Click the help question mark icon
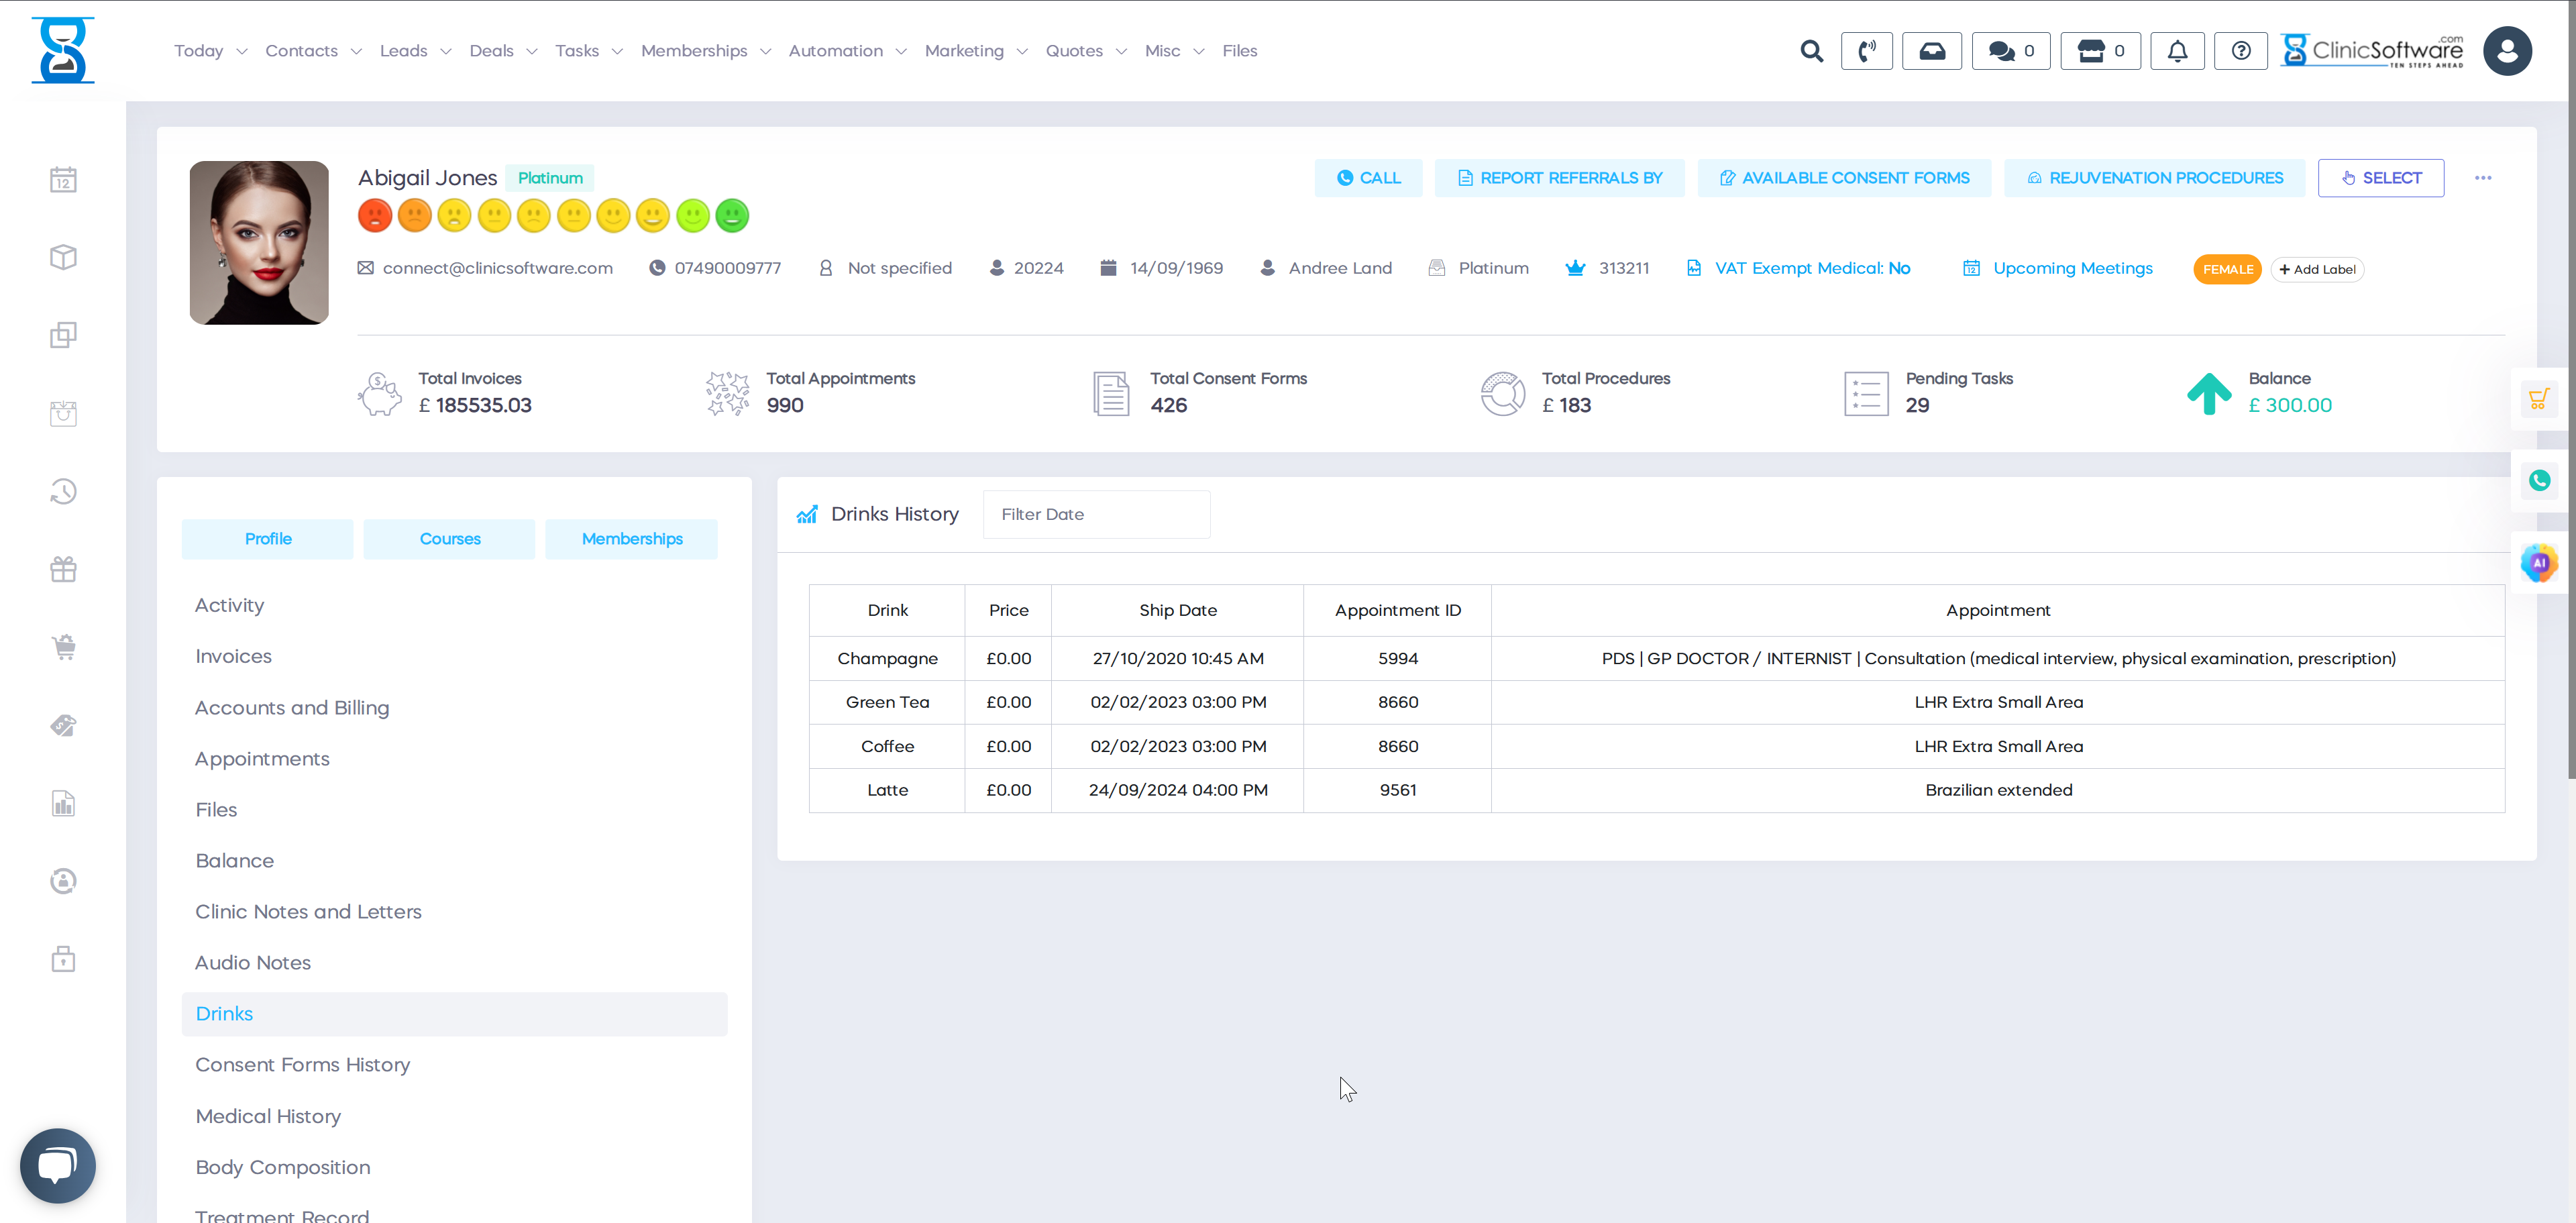Screen dimensions: 2576x1223 coord(2241,51)
